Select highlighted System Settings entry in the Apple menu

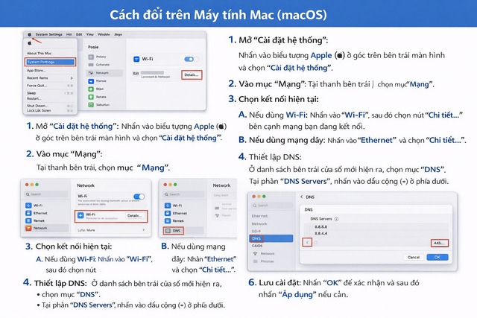click(50, 62)
